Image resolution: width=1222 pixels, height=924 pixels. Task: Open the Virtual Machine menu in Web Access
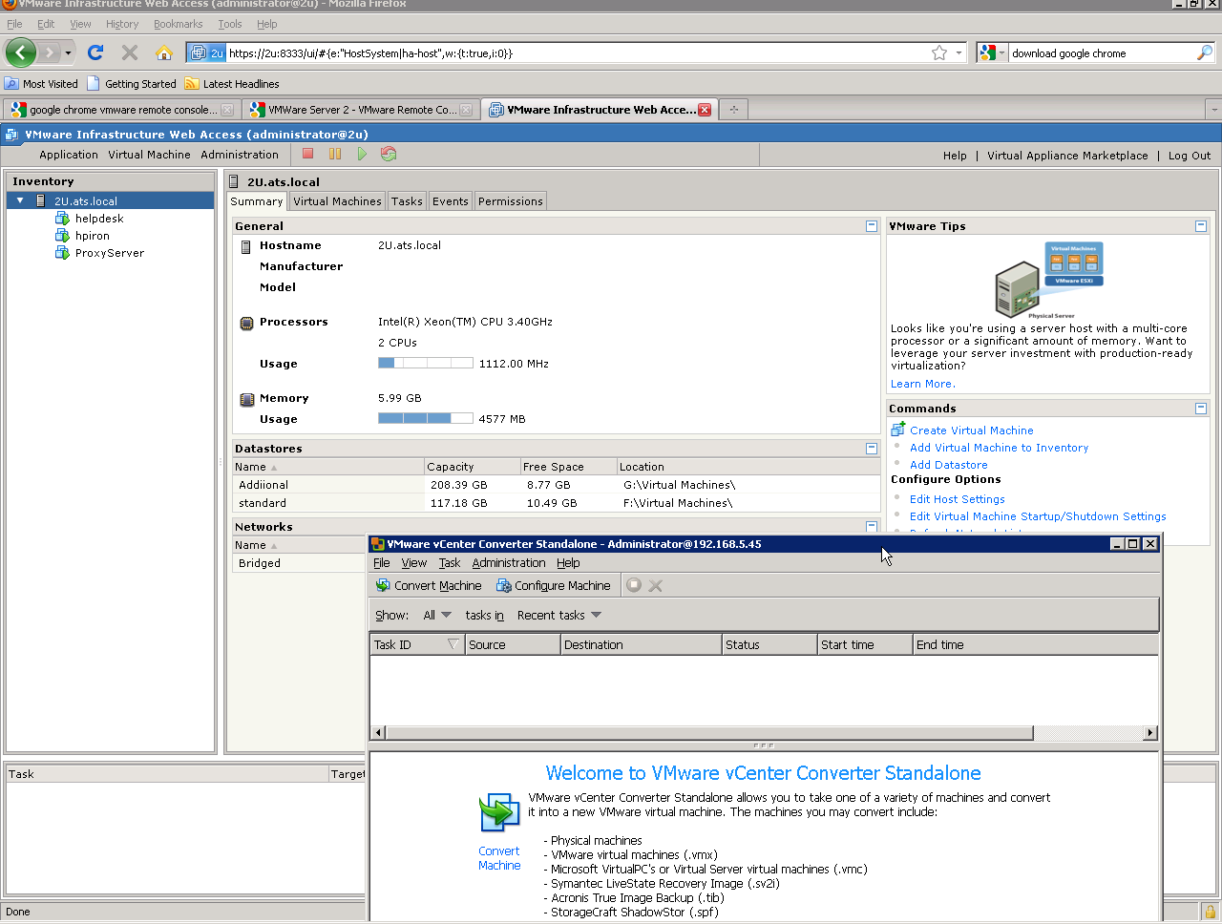tap(149, 155)
